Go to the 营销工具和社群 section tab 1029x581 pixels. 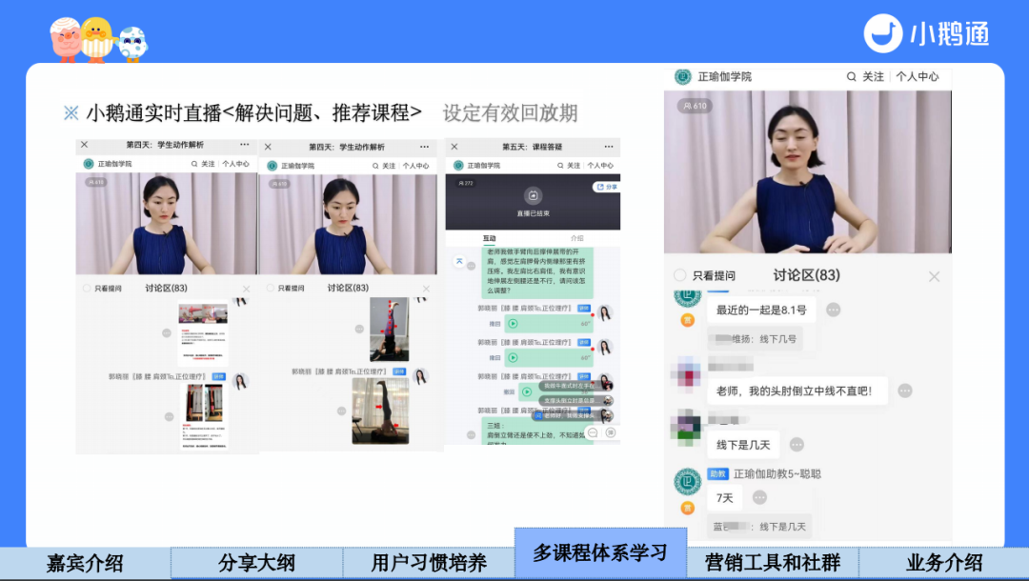click(773, 563)
